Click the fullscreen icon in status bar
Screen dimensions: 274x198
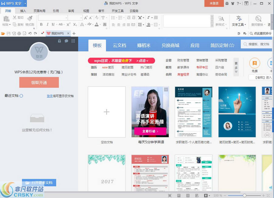[170, 195]
